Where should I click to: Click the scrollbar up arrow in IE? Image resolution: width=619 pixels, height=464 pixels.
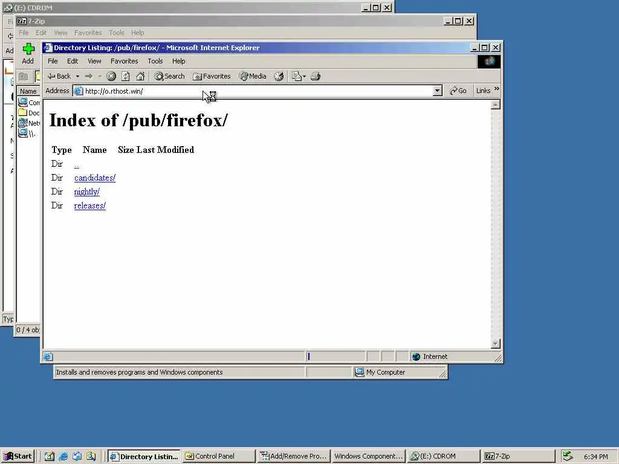coord(496,105)
